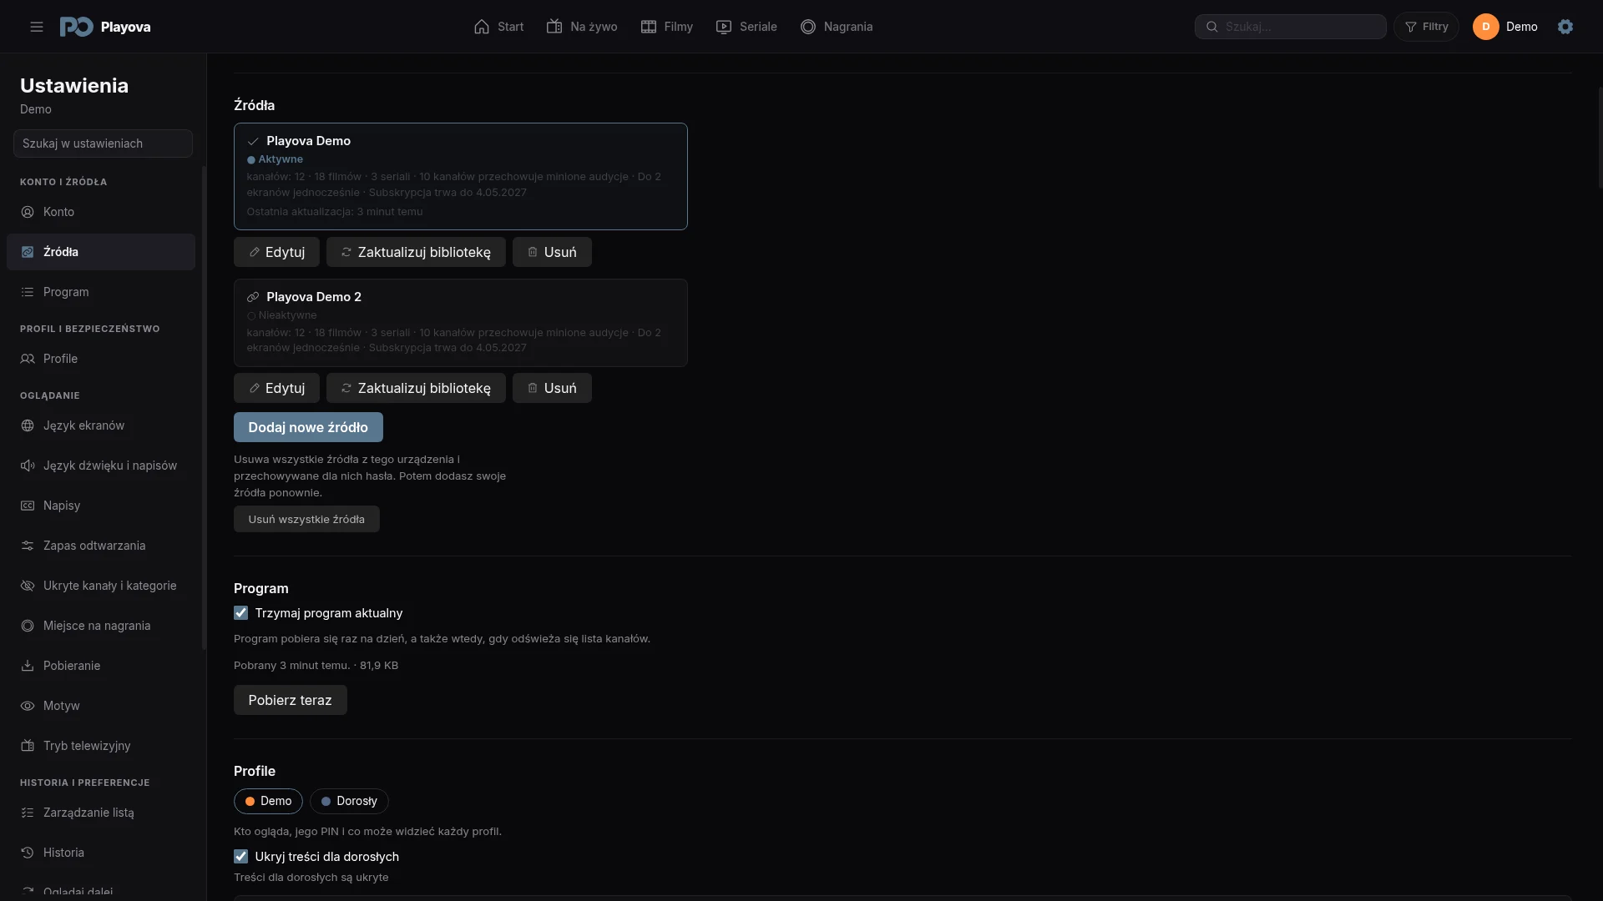Go to Napisy settings
The image size is (1603, 901).
[101, 506]
